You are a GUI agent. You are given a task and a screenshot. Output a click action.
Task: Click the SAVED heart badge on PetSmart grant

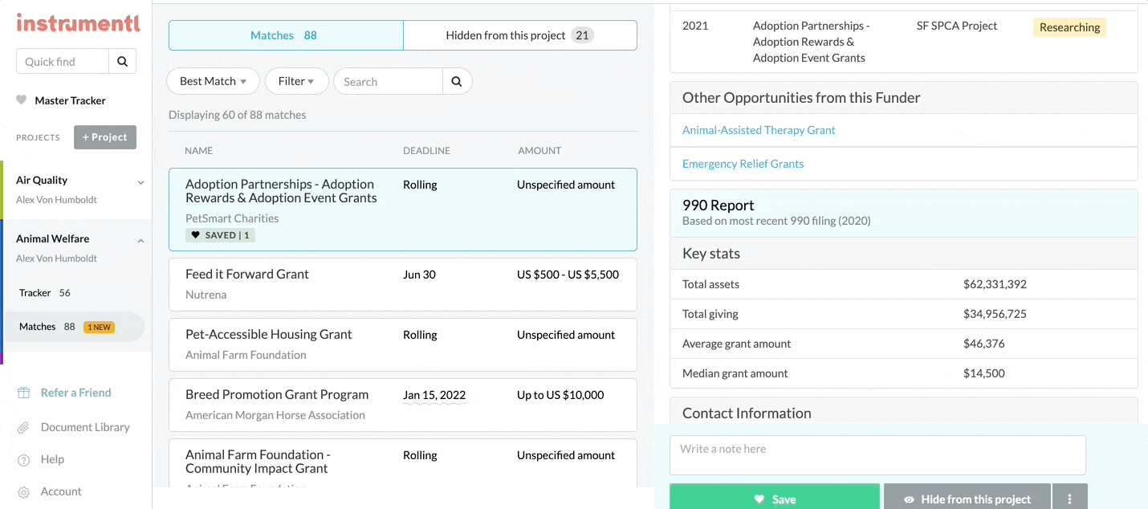(x=220, y=235)
